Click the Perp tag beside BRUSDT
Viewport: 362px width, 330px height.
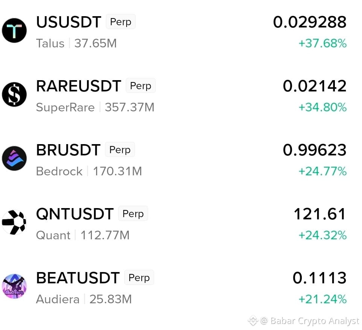[x=120, y=150]
